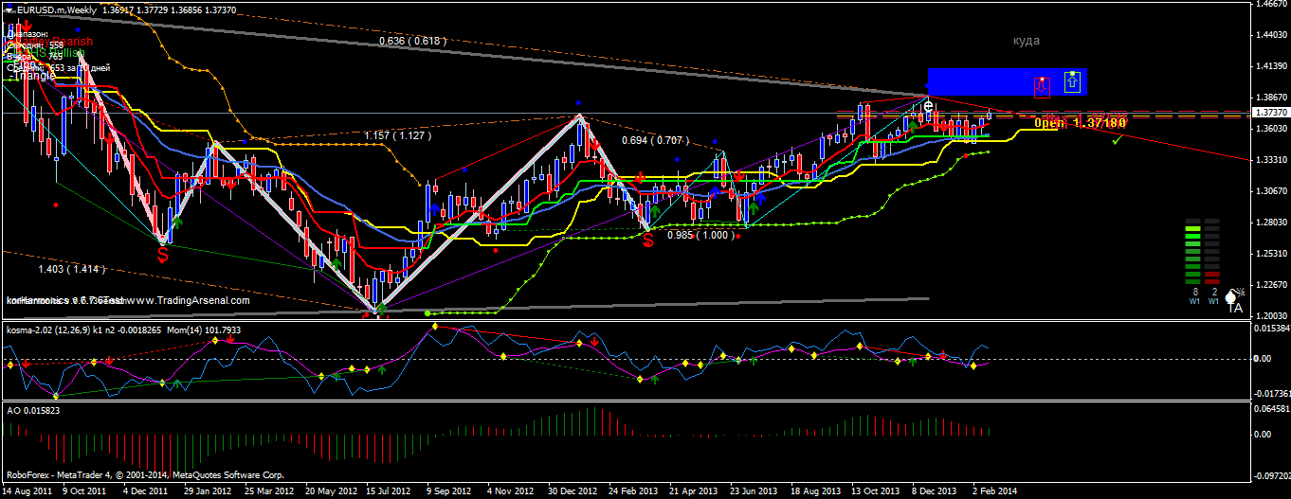
Task: Click the 1.20030 price level on scale
Action: pyautogui.click(x=1270, y=314)
